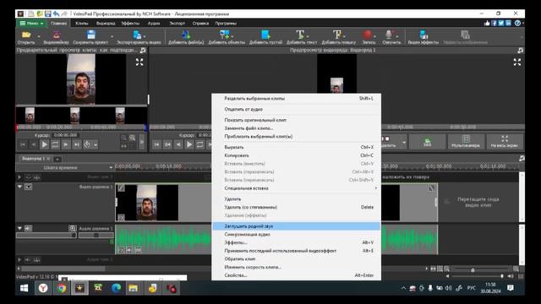Screen dimensions: 541x304
Task: Click Add files (Добавить файл(ы)) icon
Action: (186, 35)
